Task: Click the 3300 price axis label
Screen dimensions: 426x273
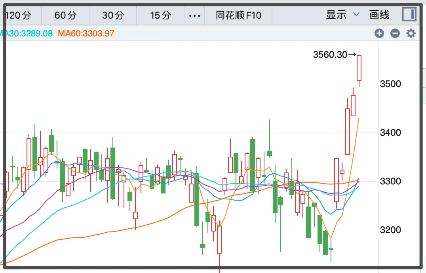Action: (x=390, y=181)
